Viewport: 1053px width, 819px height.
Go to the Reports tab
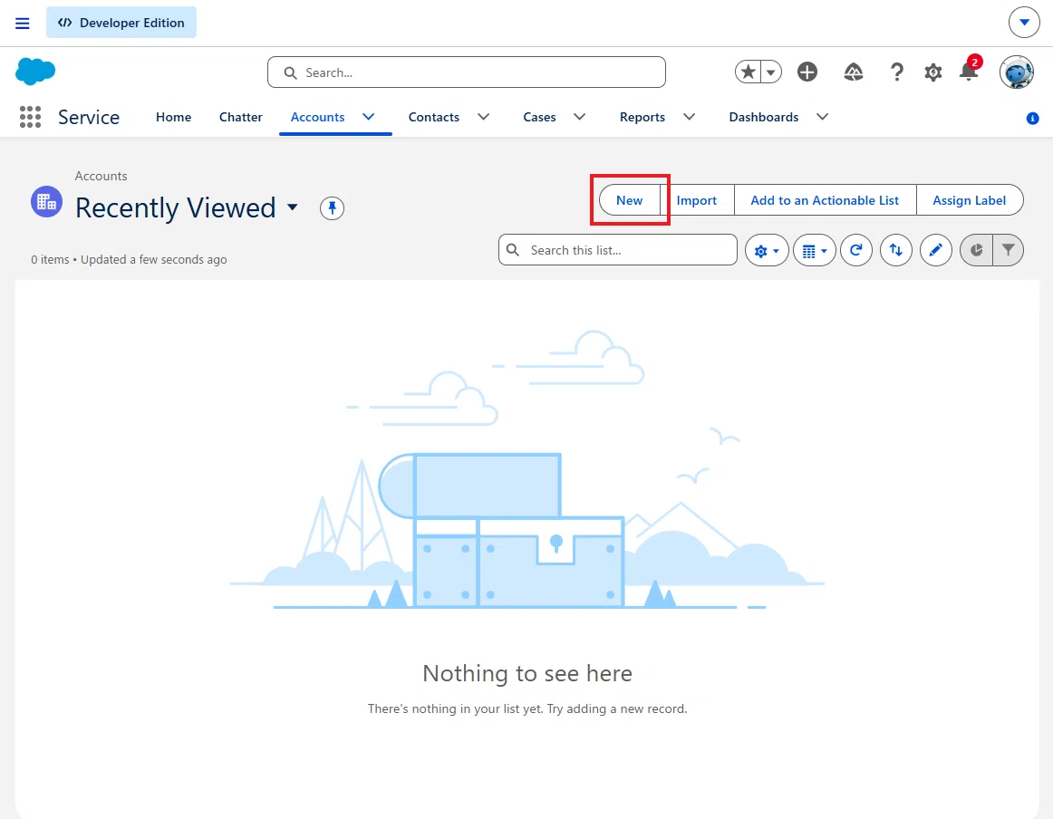[642, 117]
